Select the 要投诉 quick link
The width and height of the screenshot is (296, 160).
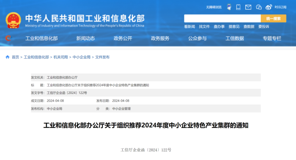[x=264, y=27]
